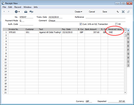Click the Save button

(105, 12)
